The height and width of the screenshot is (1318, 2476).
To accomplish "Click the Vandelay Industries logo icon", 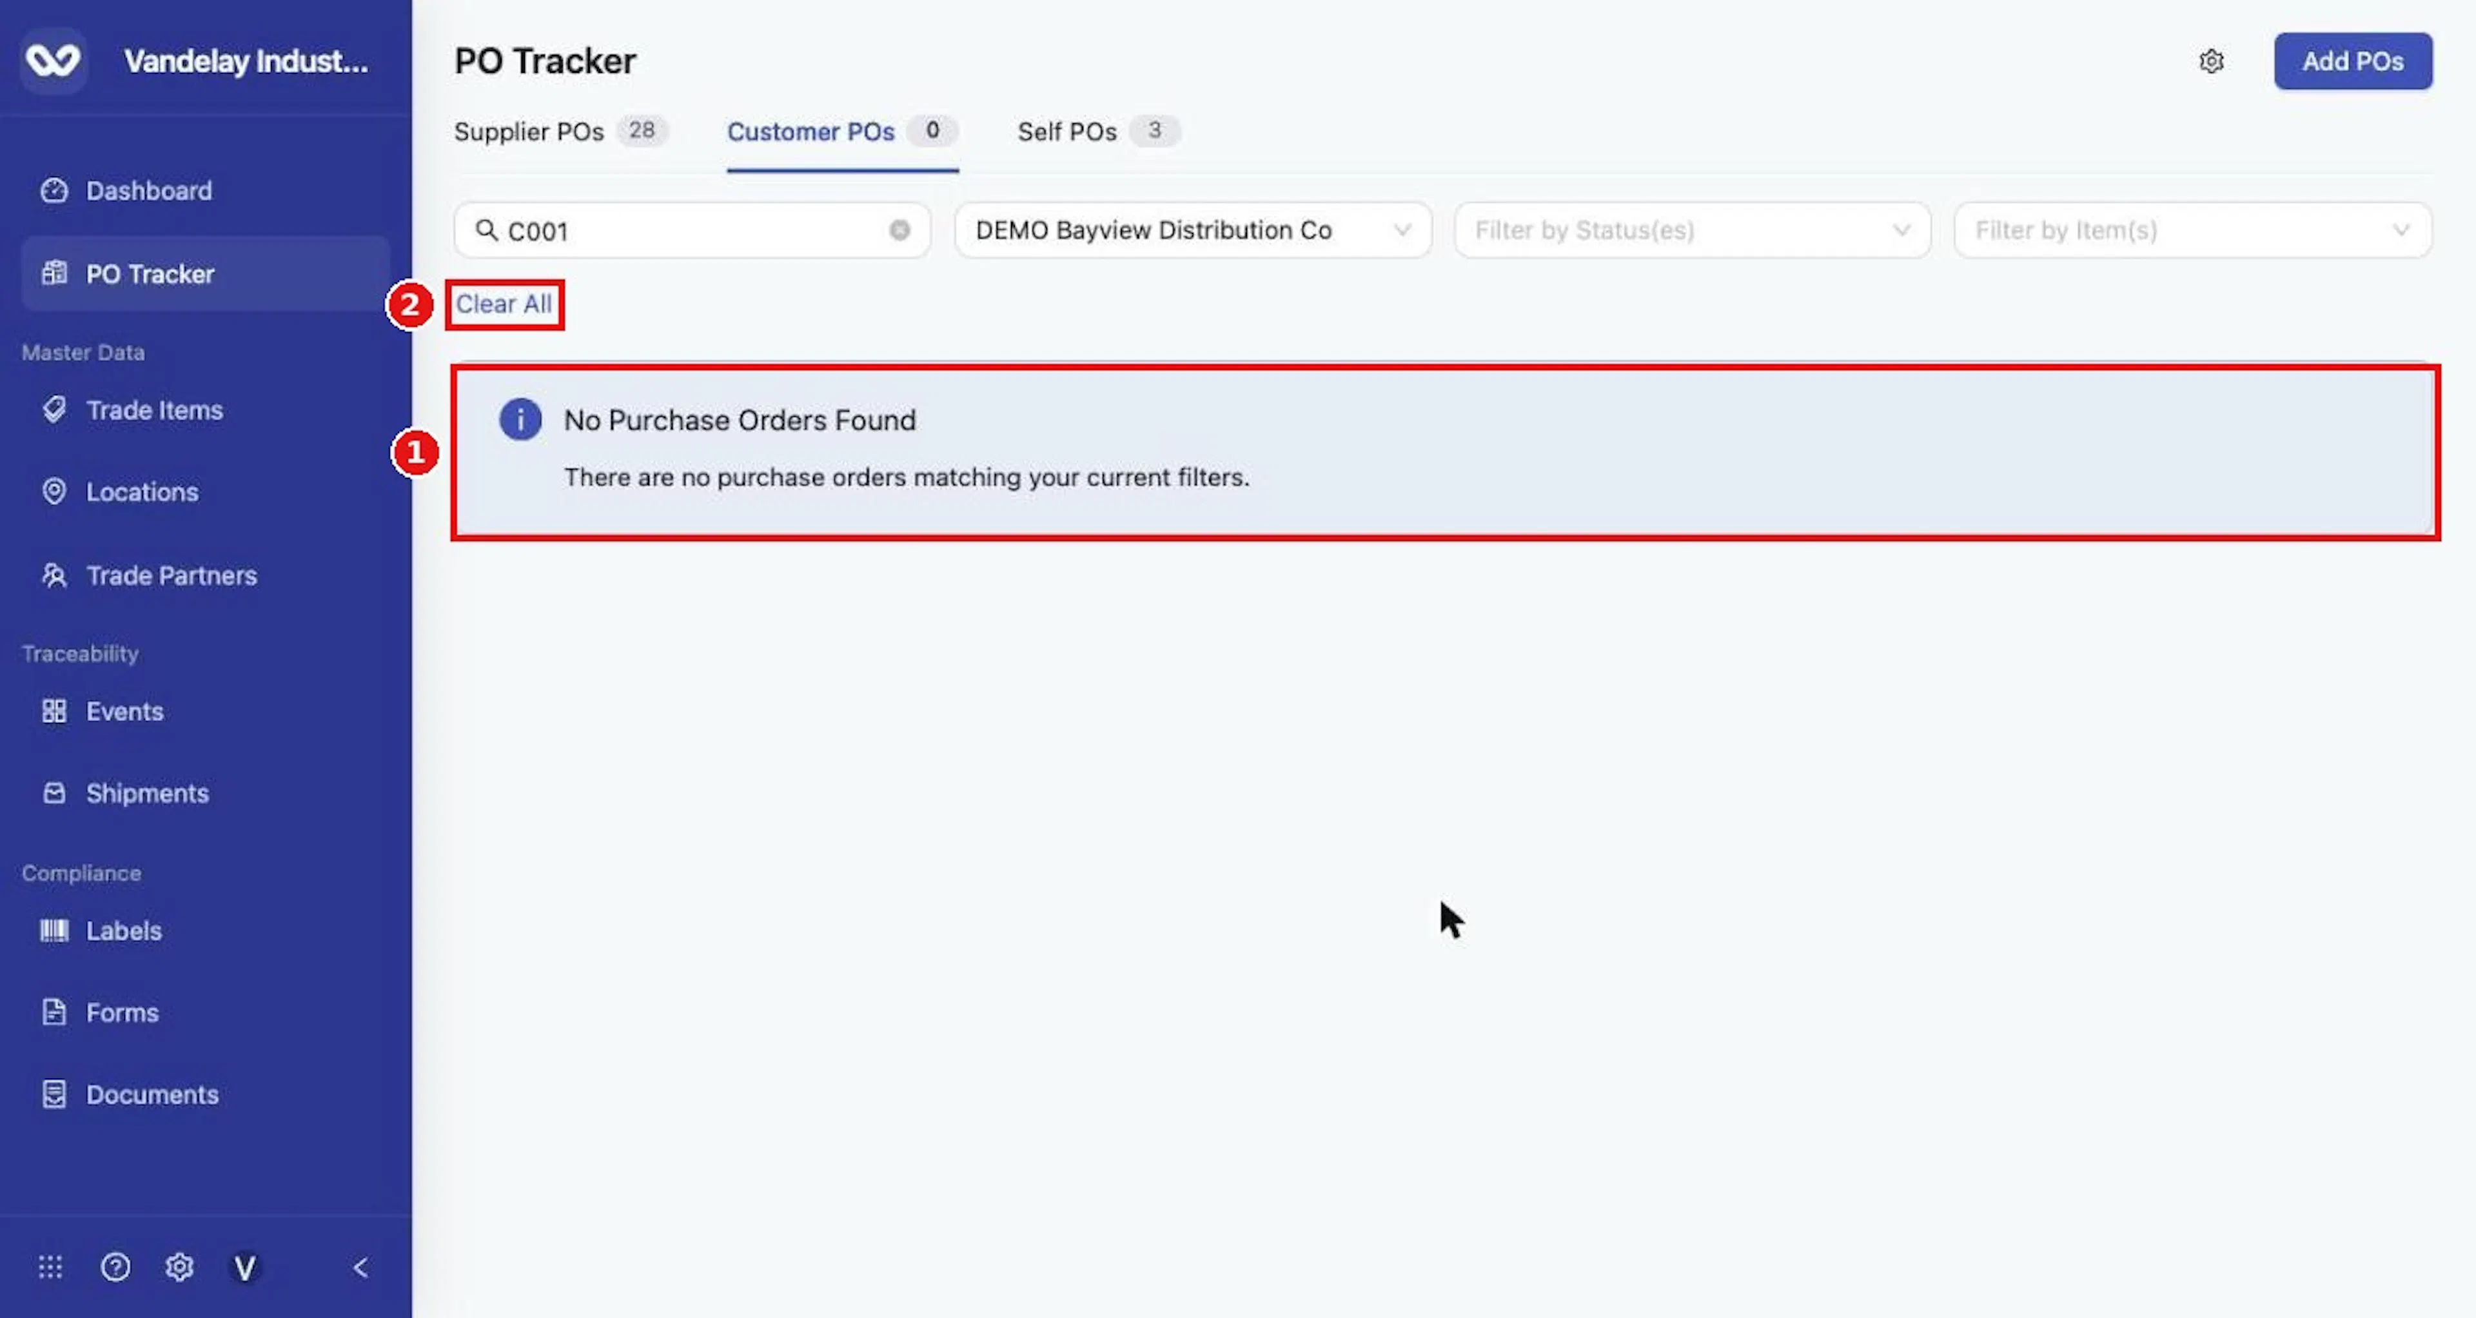I will [x=53, y=61].
